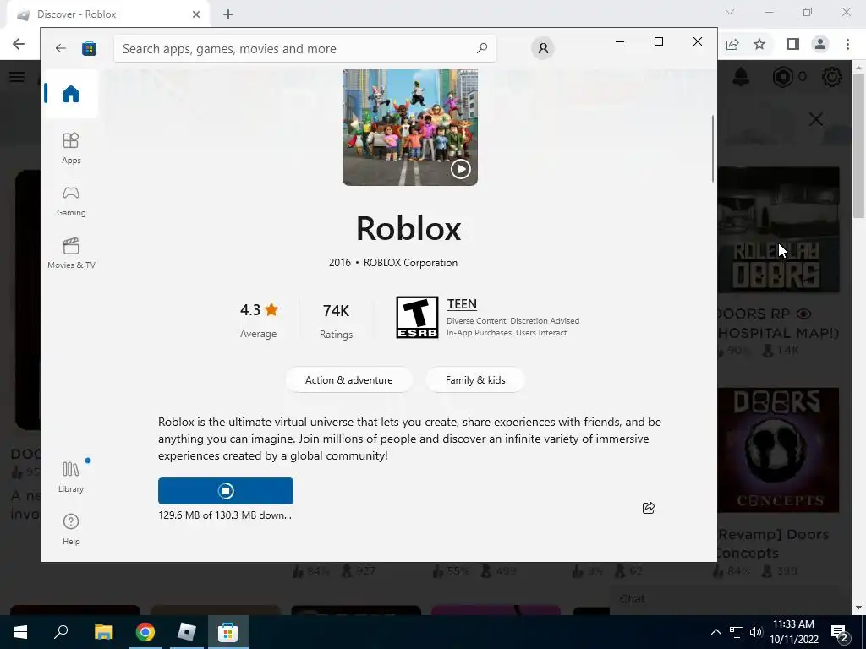866x649 pixels.
Task: Stop the Roblox download
Action: pyautogui.click(x=225, y=491)
